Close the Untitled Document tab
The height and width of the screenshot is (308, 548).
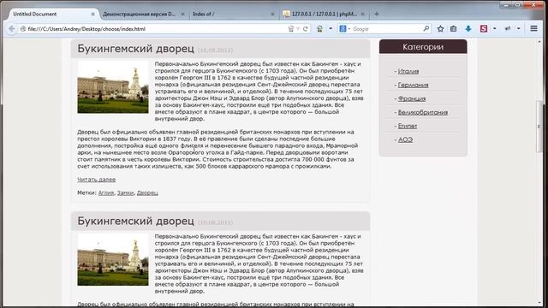tap(92, 15)
